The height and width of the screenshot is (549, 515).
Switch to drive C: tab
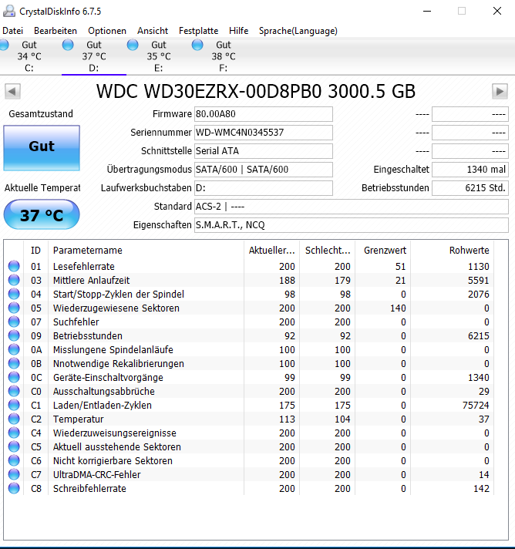click(x=29, y=56)
